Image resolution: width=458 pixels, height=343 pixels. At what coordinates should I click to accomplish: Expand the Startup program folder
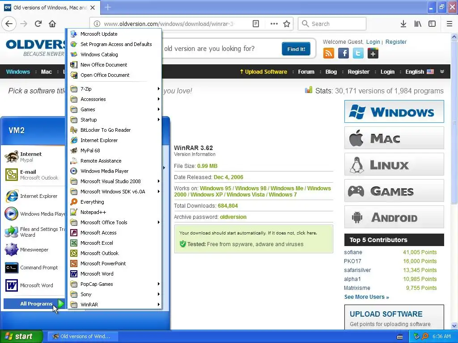pyautogui.click(x=115, y=120)
